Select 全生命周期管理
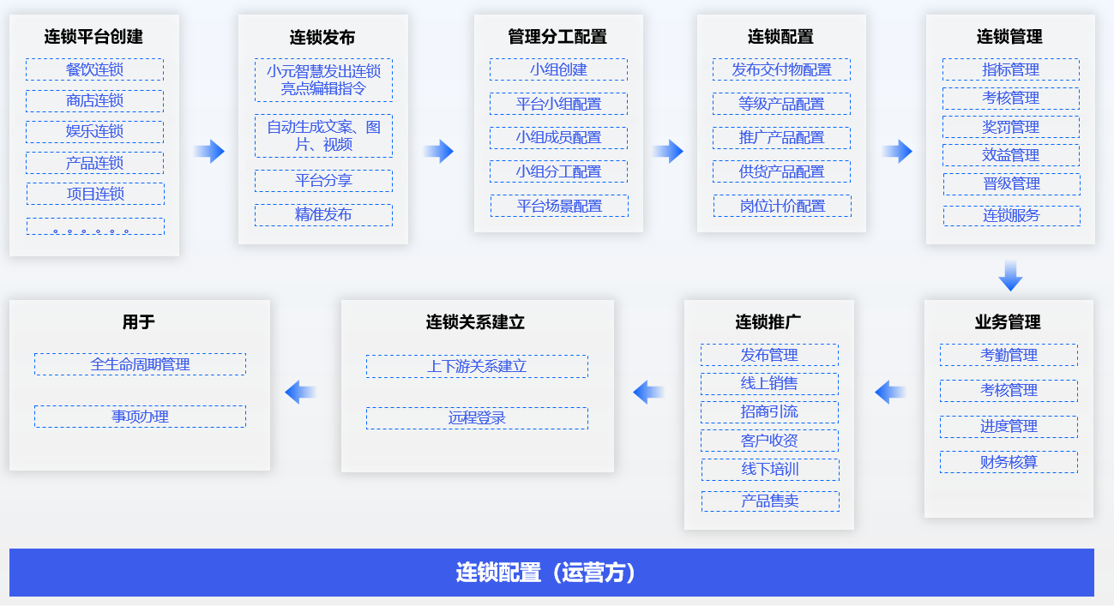The image size is (1114, 606). point(140,364)
